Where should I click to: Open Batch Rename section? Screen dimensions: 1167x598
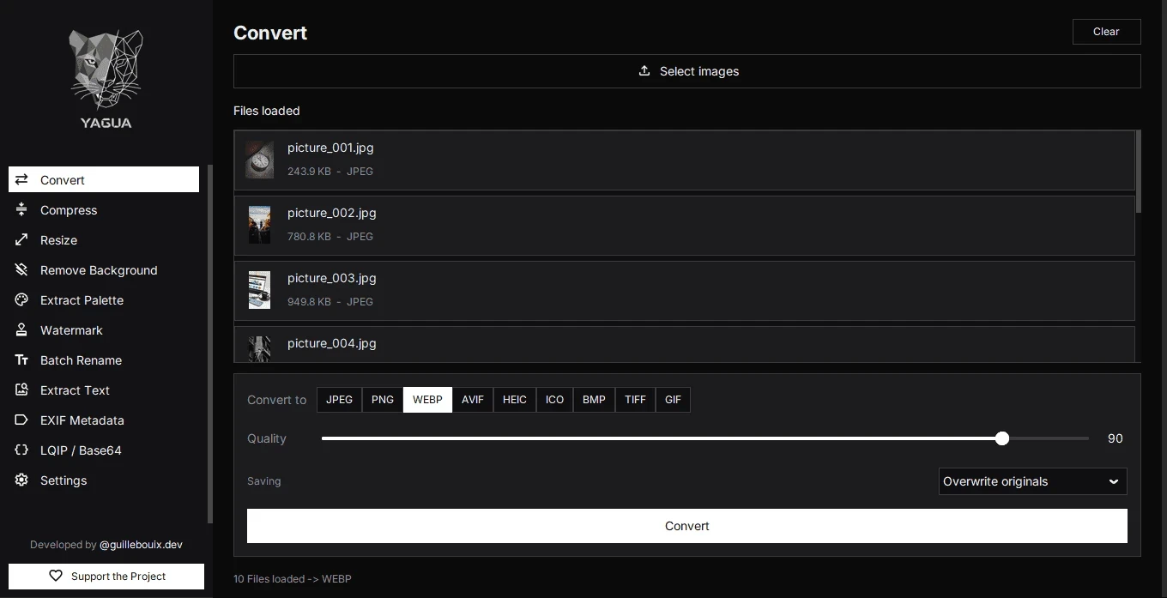point(104,360)
